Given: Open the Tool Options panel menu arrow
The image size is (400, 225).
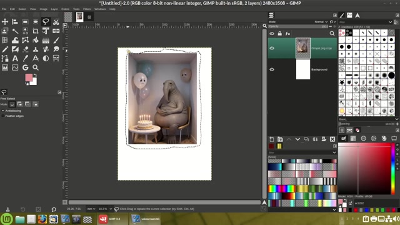Looking at the screenshot, I should [59, 92].
